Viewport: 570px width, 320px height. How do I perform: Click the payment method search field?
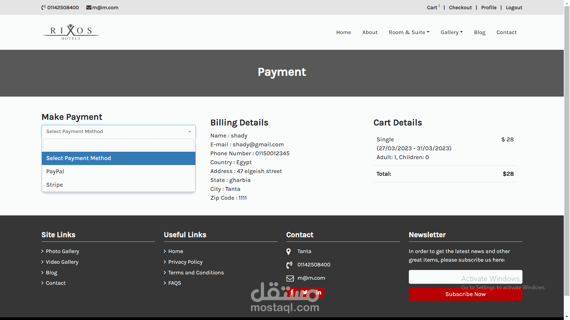[118, 145]
